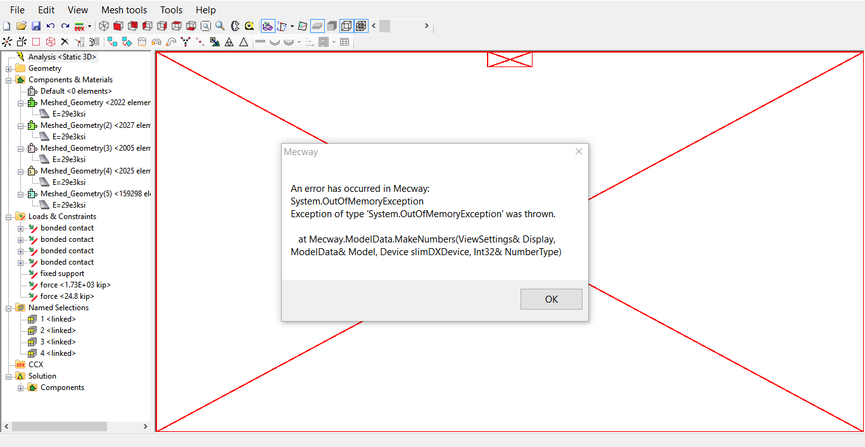The image size is (865, 447).
Task: Click the curve generator tool icon
Action: [x=171, y=42]
